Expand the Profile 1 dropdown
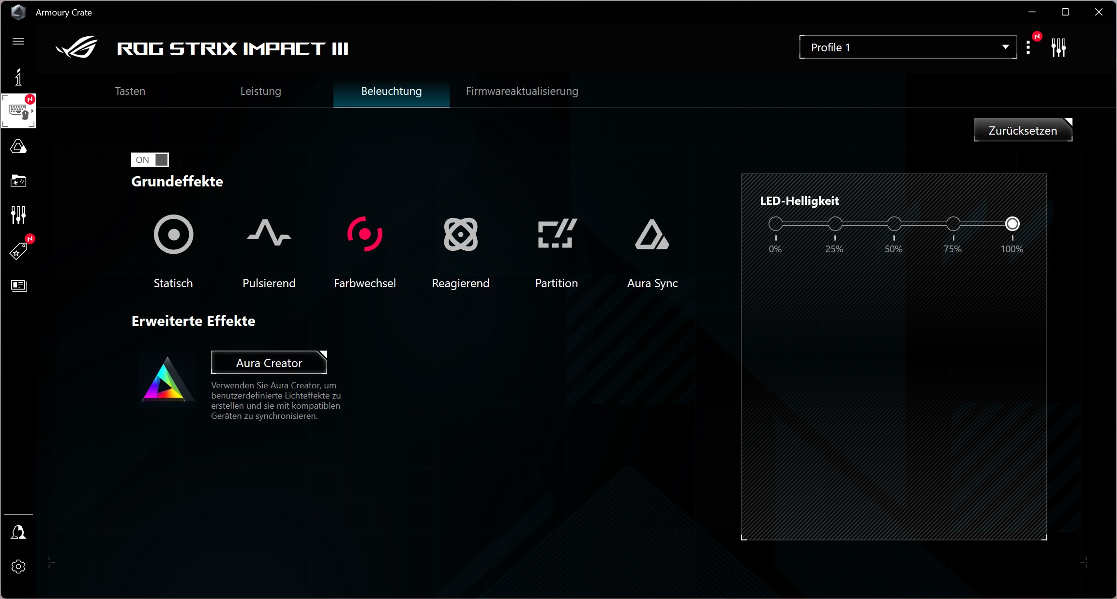1117x599 pixels. click(1005, 47)
